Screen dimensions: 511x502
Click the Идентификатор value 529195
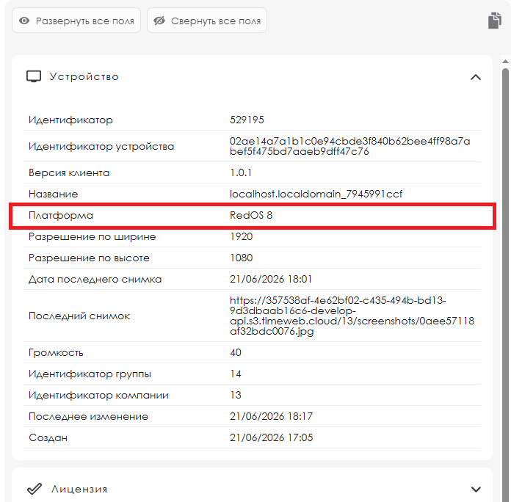pos(247,120)
